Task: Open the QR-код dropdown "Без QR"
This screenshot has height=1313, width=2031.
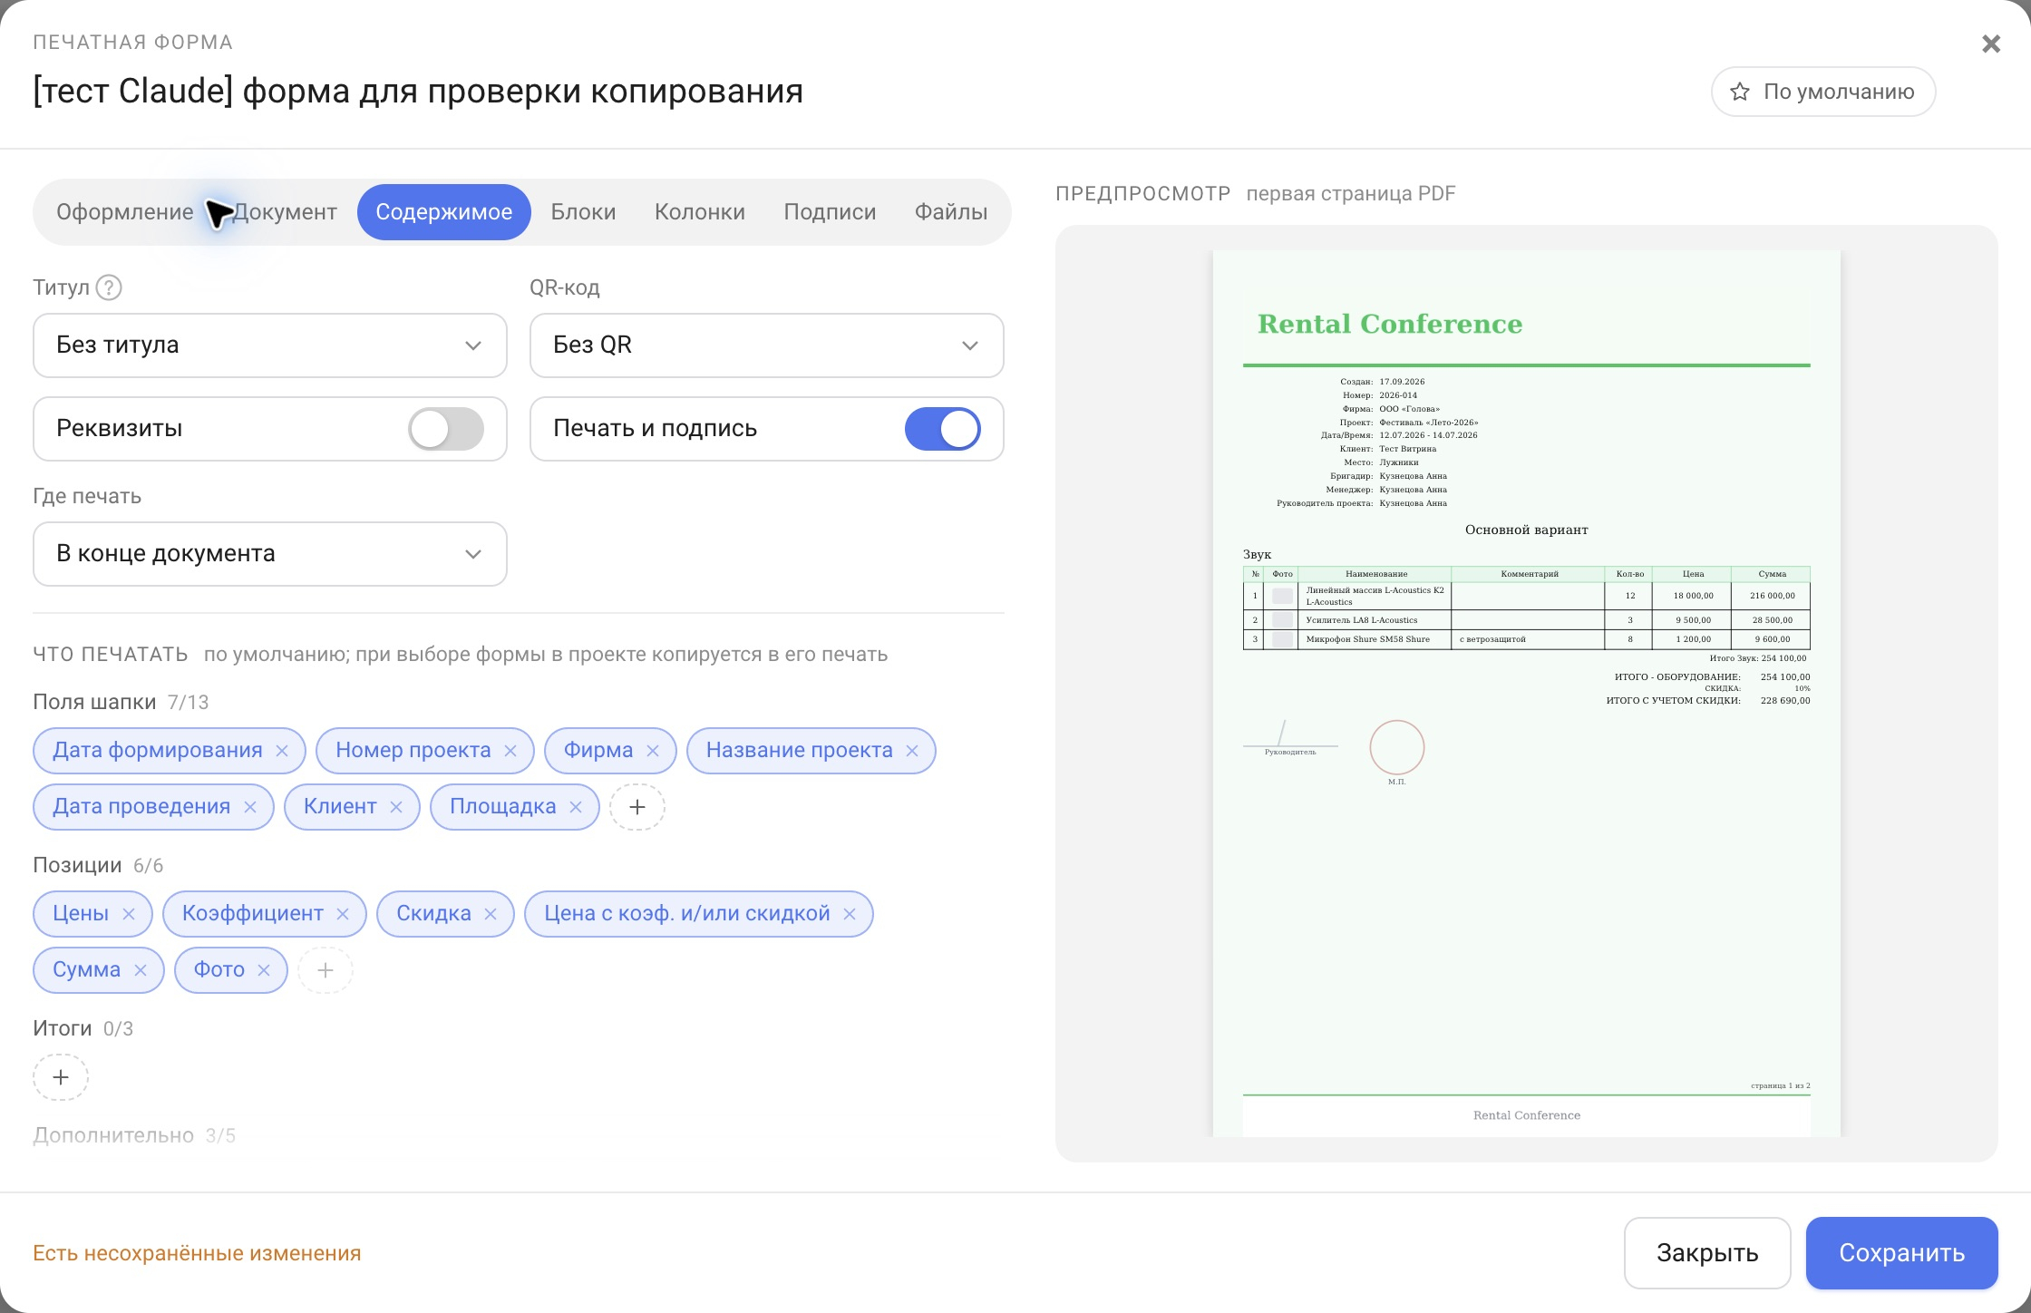Action: (x=767, y=345)
